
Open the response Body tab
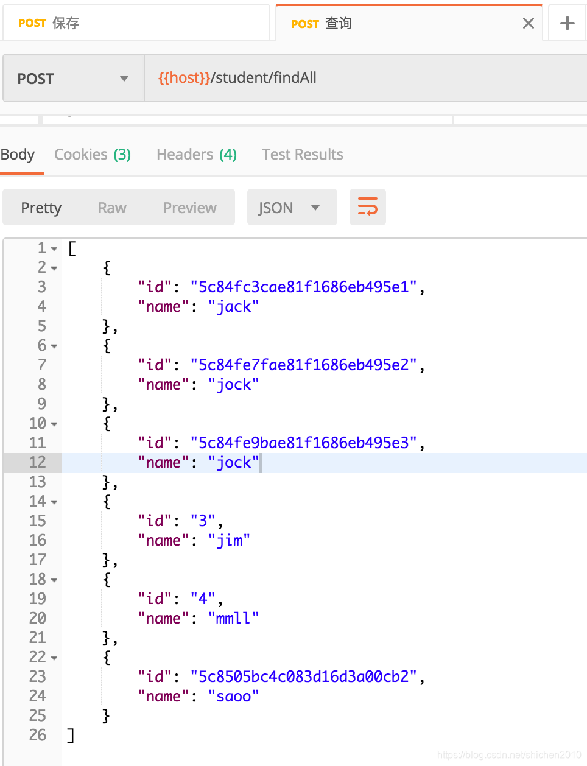click(x=18, y=155)
